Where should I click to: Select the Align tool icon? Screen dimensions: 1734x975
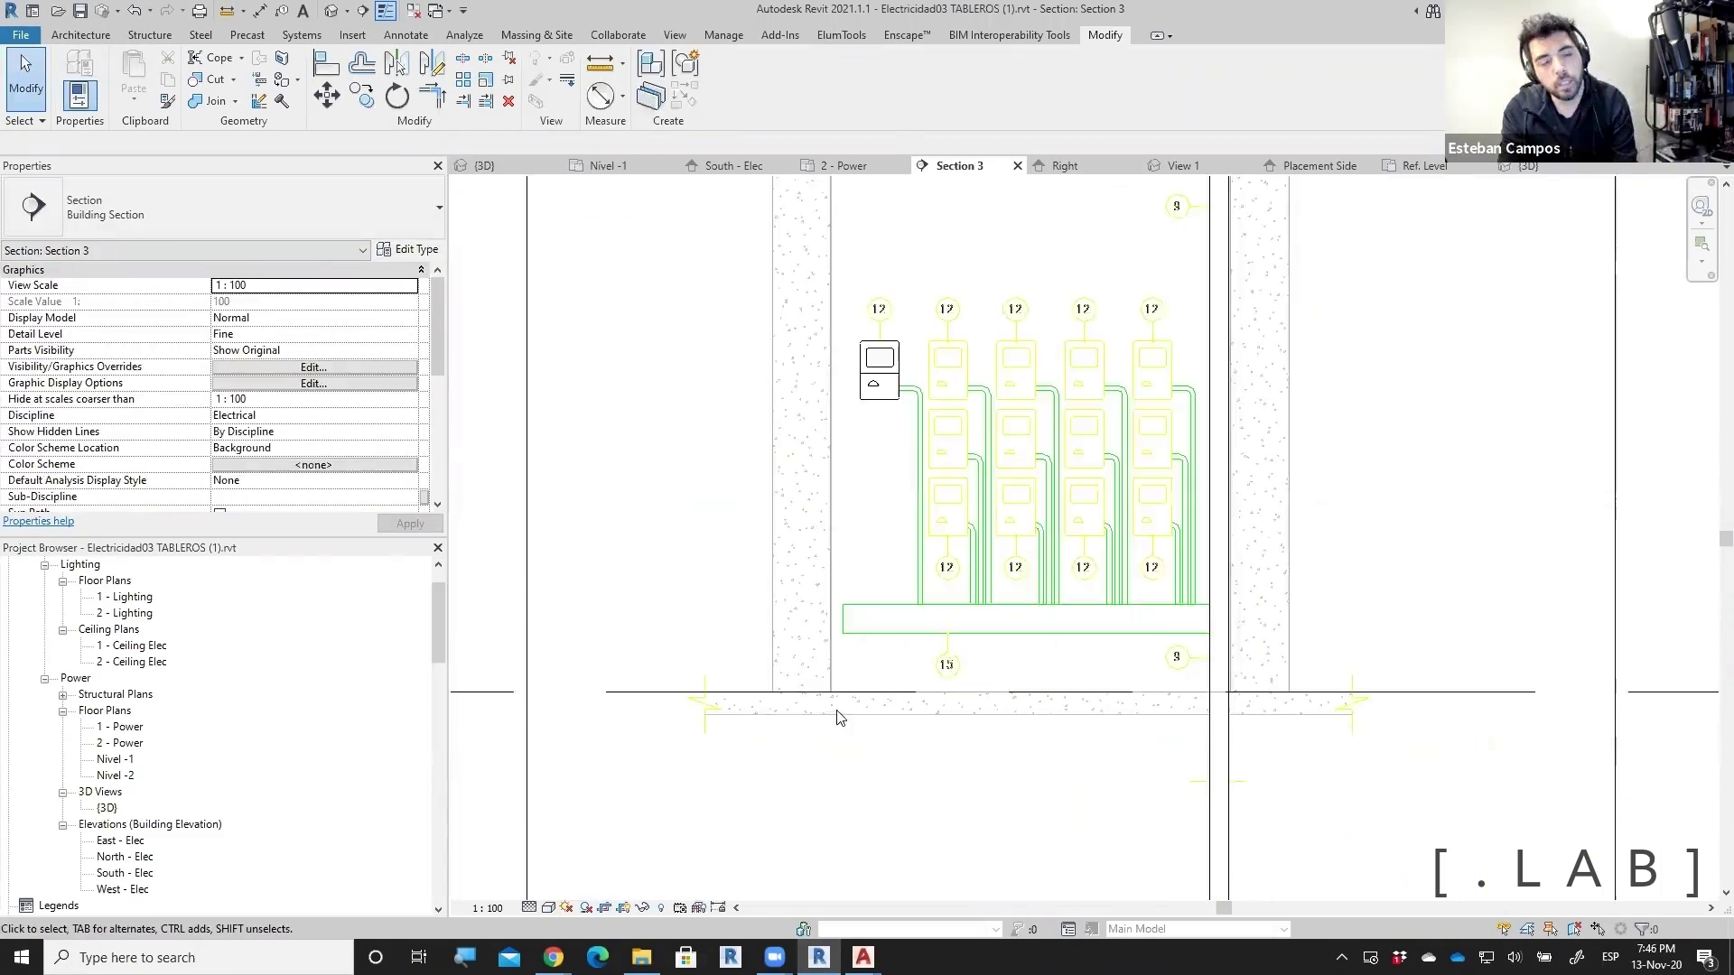point(326,63)
